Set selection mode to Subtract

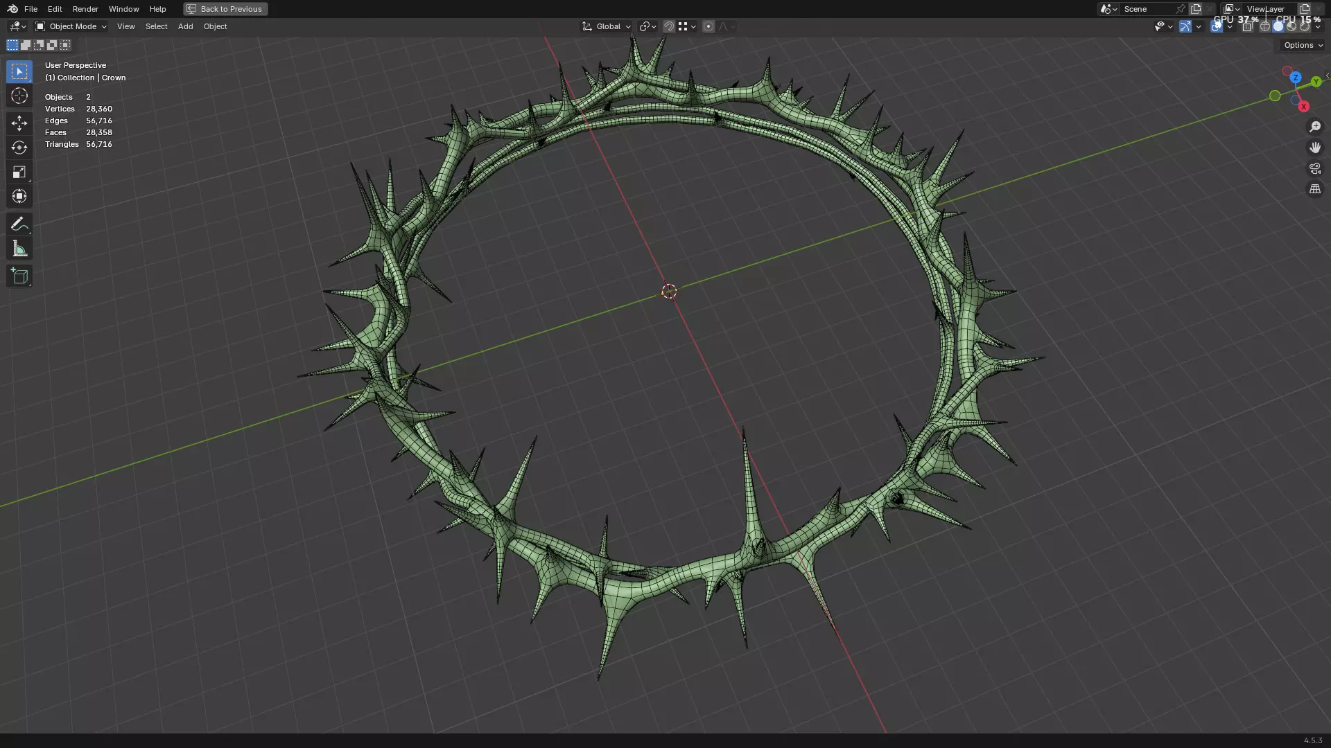click(x=39, y=45)
